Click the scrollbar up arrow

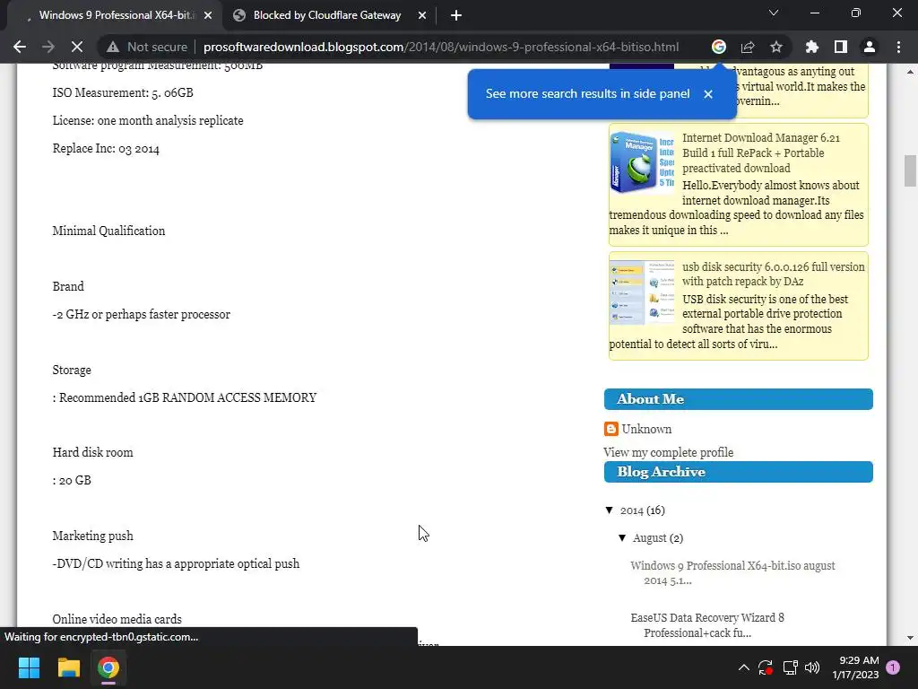[910, 72]
